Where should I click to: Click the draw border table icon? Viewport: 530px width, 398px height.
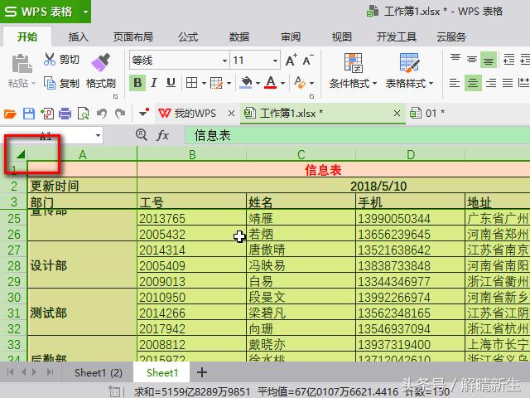point(216,83)
